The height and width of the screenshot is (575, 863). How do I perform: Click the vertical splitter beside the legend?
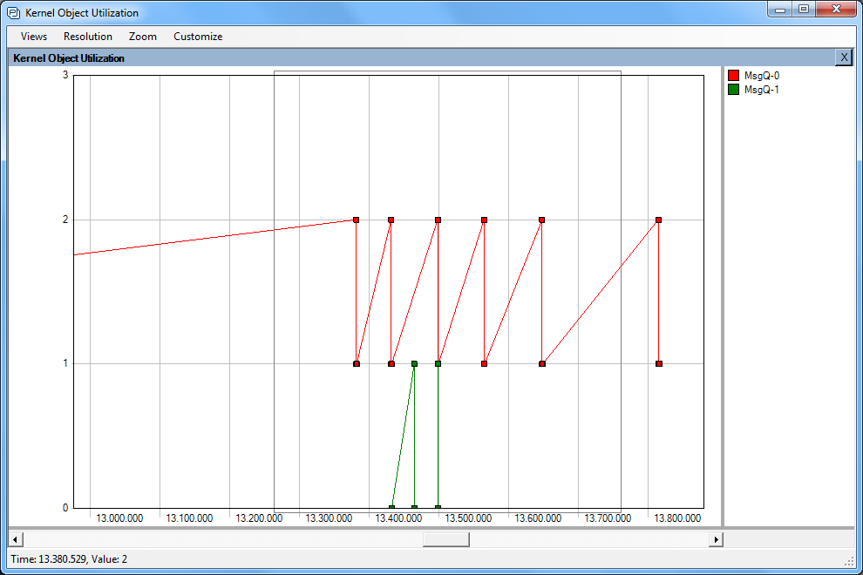tap(722, 296)
